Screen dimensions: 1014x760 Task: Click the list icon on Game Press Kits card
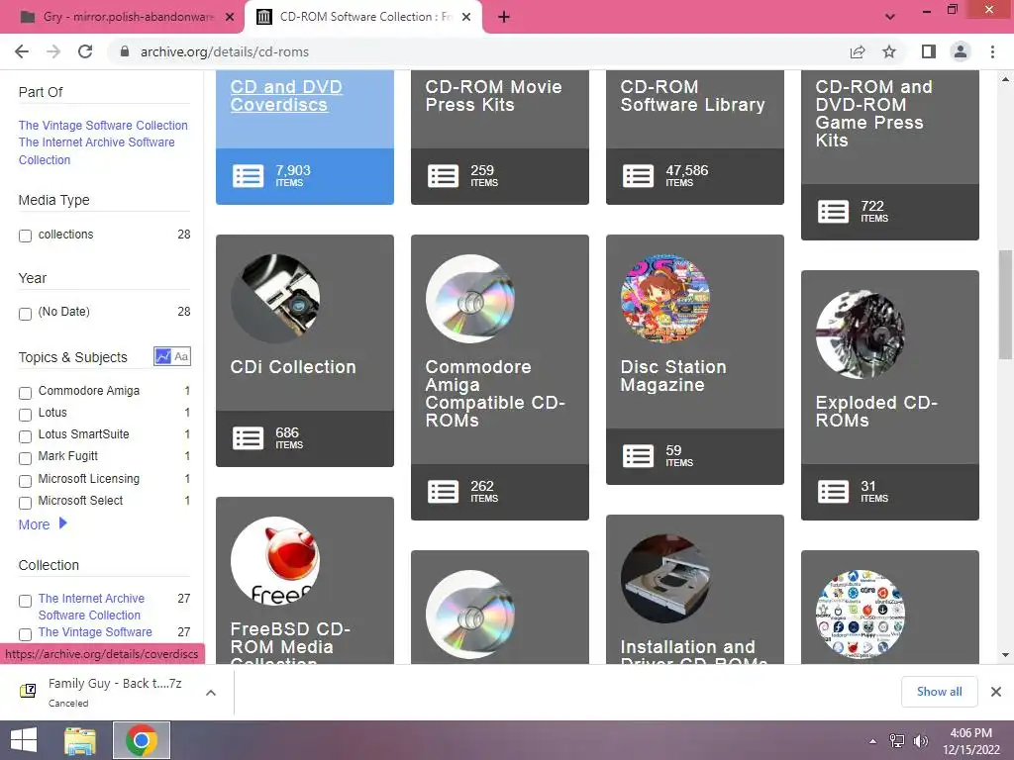pyautogui.click(x=834, y=212)
